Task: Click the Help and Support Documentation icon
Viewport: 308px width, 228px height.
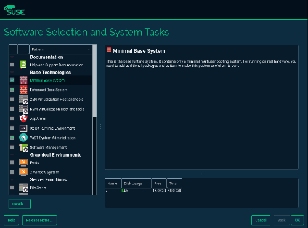Action: pyautogui.click(x=23, y=65)
